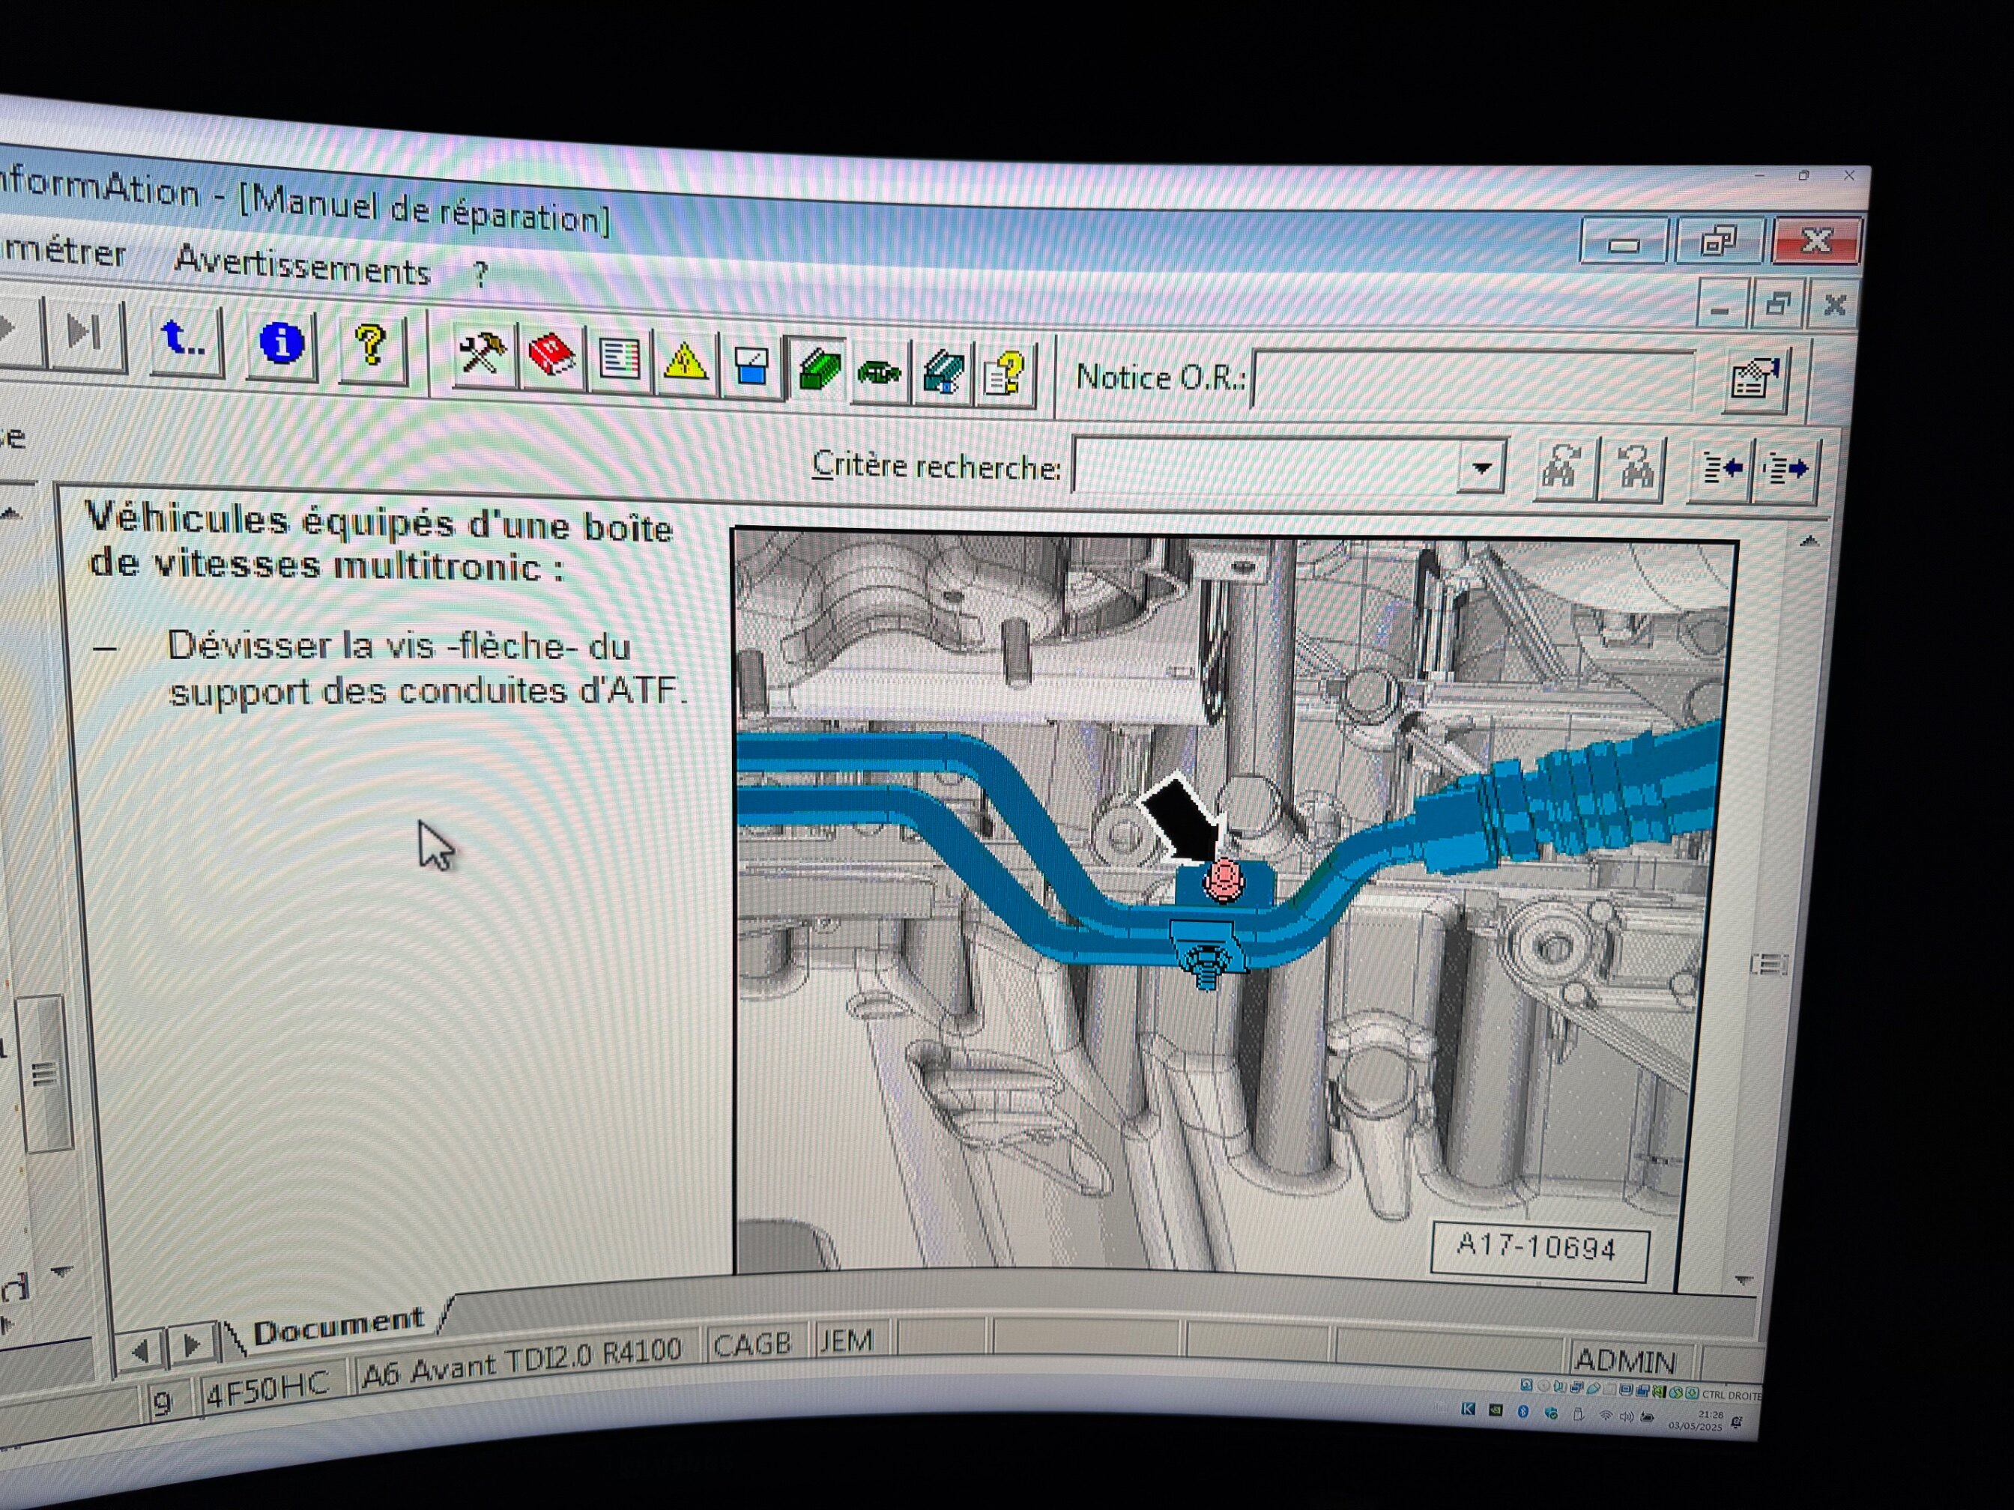Screen dimensions: 2014x1510
Task: Click the document list sheet icon
Action: pos(619,360)
